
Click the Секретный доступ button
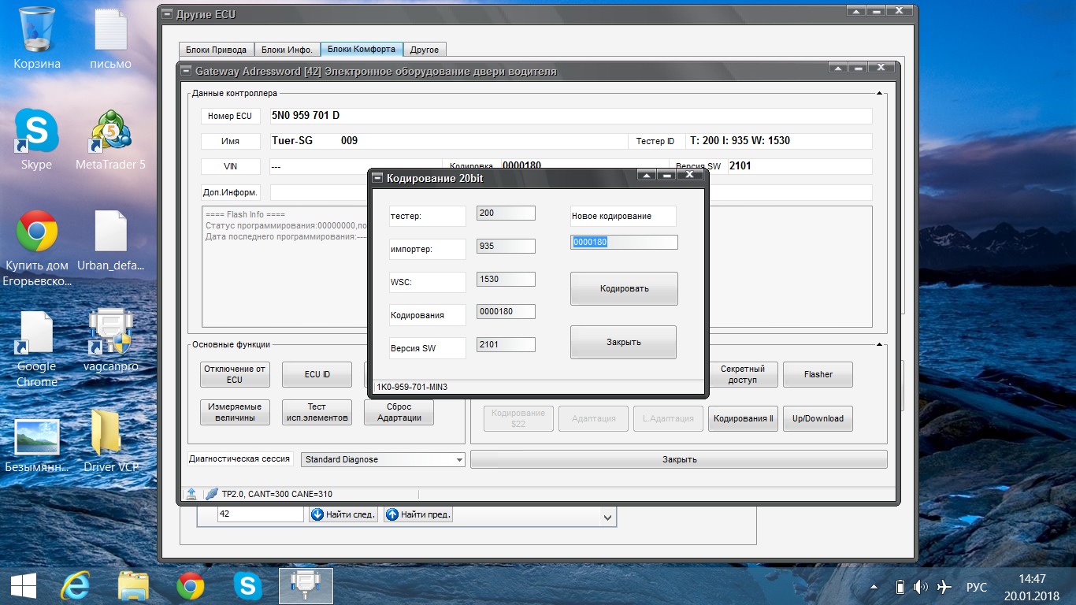tap(743, 374)
